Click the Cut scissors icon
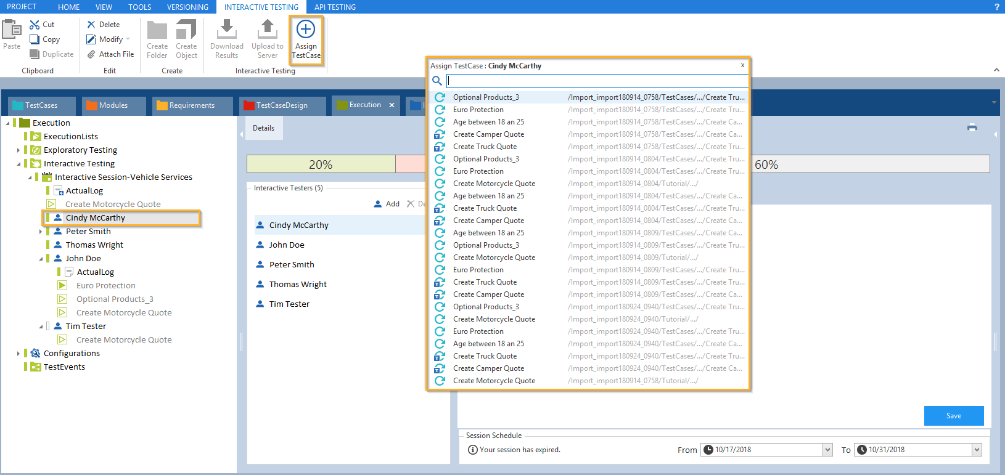The width and height of the screenshot is (1005, 475). pyautogui.click(x=35, y=25)
